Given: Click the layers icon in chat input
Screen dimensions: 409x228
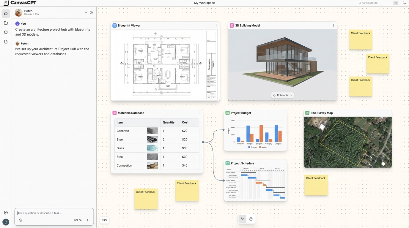Looking at the screenshot, I should [x=21, y=220].
